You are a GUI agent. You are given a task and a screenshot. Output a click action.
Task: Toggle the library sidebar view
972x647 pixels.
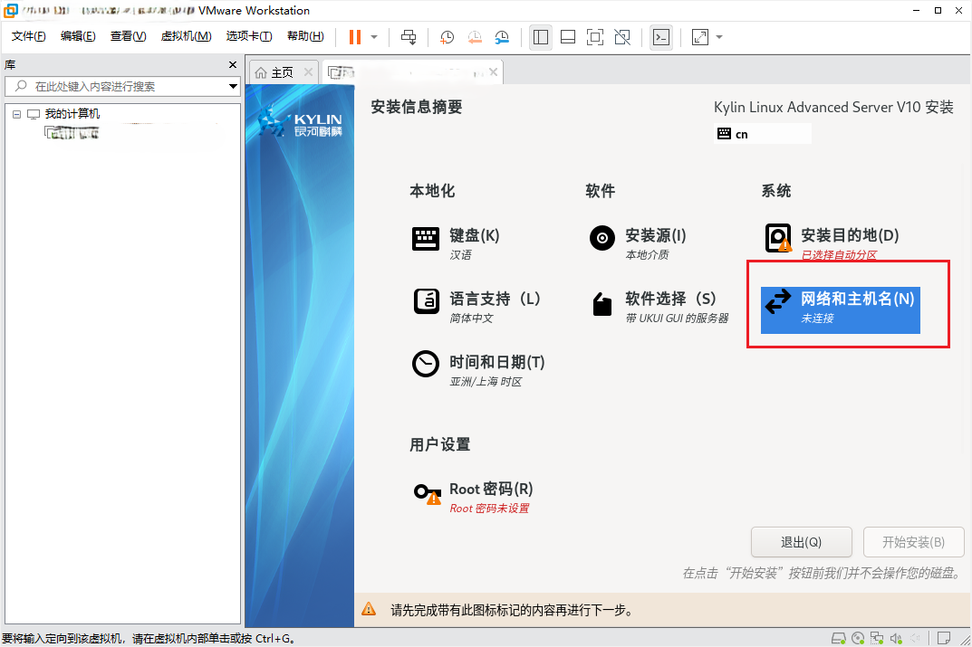(541, 37)
